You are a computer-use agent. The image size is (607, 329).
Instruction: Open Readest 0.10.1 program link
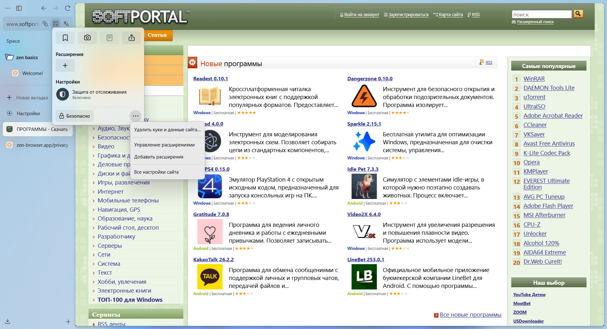[211, 79]
